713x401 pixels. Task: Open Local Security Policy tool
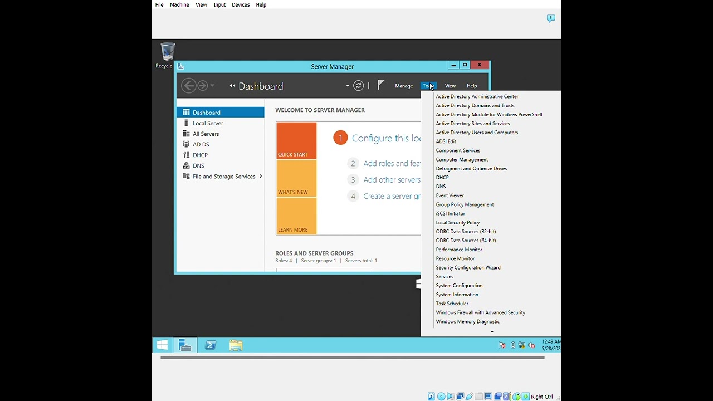457,222
